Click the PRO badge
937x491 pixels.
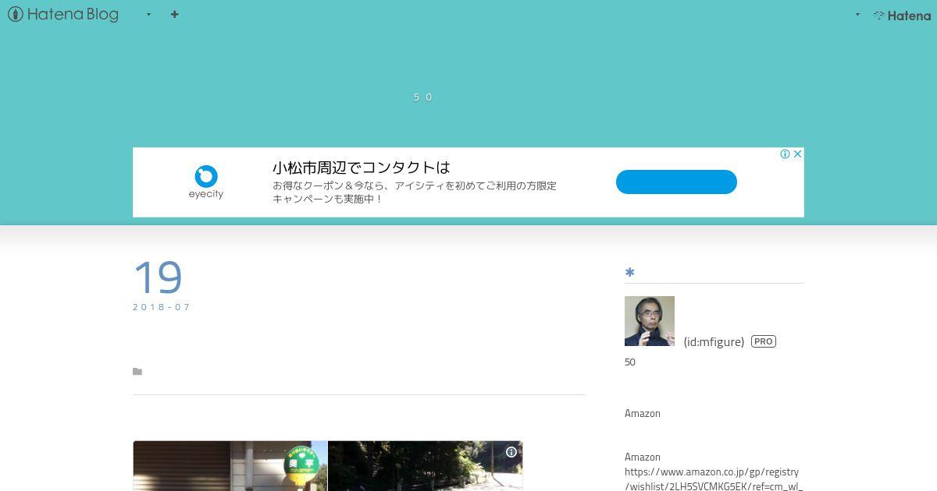pyautogui.click(x=764, y=341)
